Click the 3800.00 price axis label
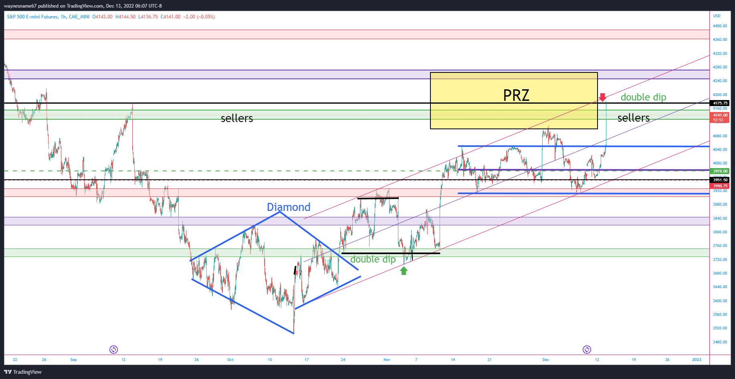This screenshot has width=735, height=379. coord(720,232)
